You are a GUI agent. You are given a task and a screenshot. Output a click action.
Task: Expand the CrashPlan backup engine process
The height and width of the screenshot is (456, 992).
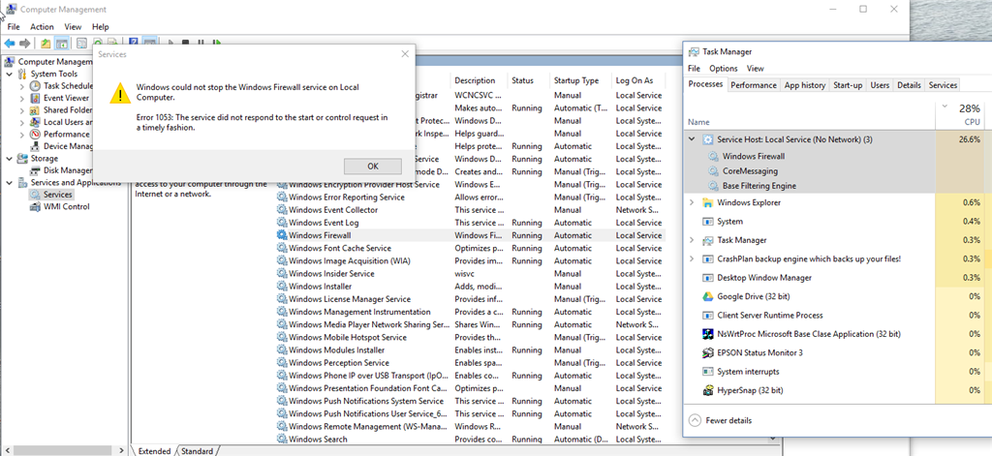(x=692, y=258)
